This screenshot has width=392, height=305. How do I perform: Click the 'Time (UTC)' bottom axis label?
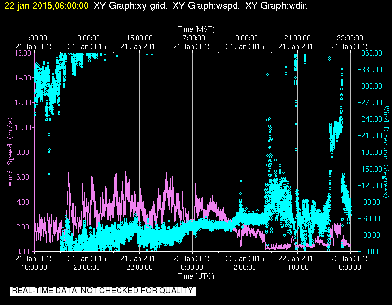196,276
